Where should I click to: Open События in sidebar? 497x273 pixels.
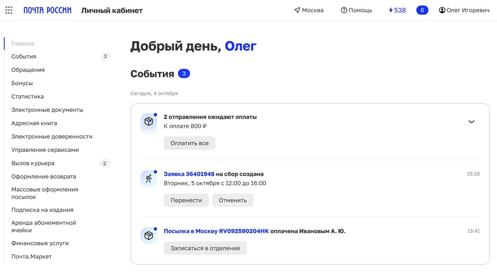(24, 57)
